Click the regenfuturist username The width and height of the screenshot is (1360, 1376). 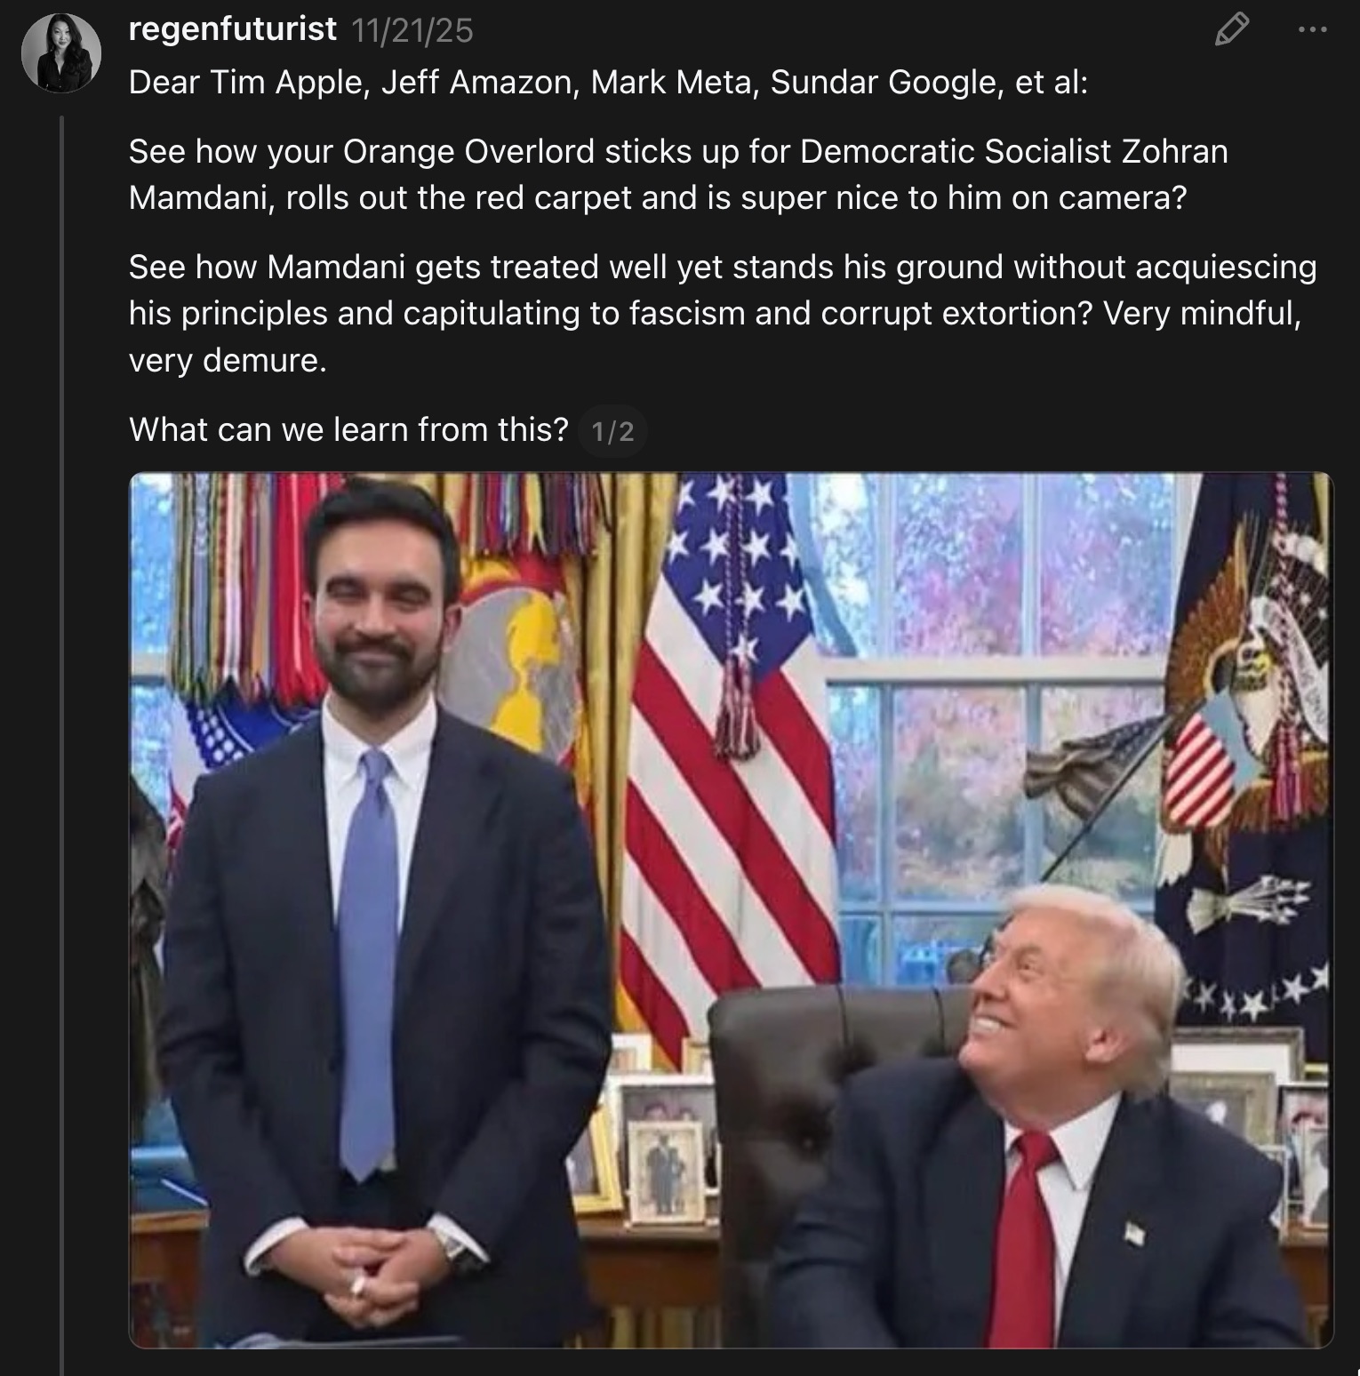[232, 29]
